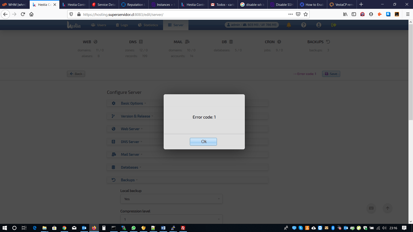Click the WEB globe icon in statistics row
Screen dimensions: 413x232
coord(95,42)
